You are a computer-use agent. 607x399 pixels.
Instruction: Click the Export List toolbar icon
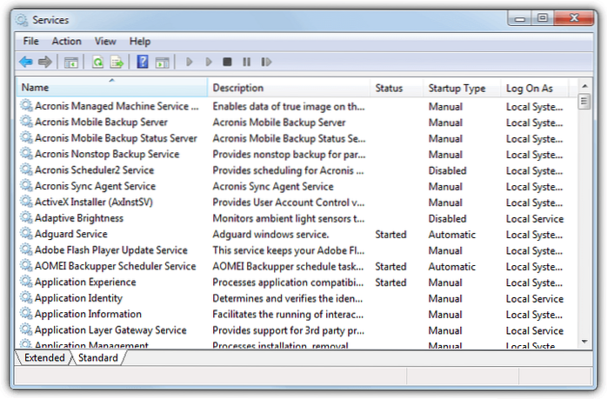pyautogui.click(x=117, y=62)
